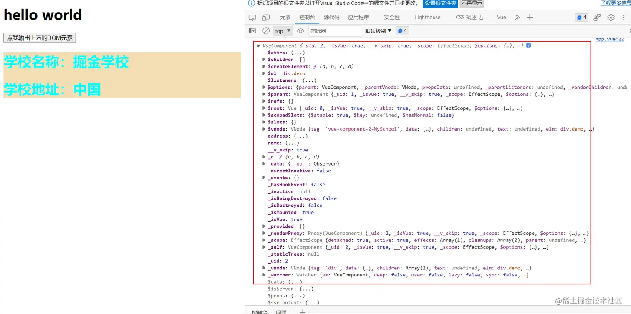The height and width of the screenshot is (314, 631).
Task: Switch to the 源代码 tab
Action: [332, 18]
